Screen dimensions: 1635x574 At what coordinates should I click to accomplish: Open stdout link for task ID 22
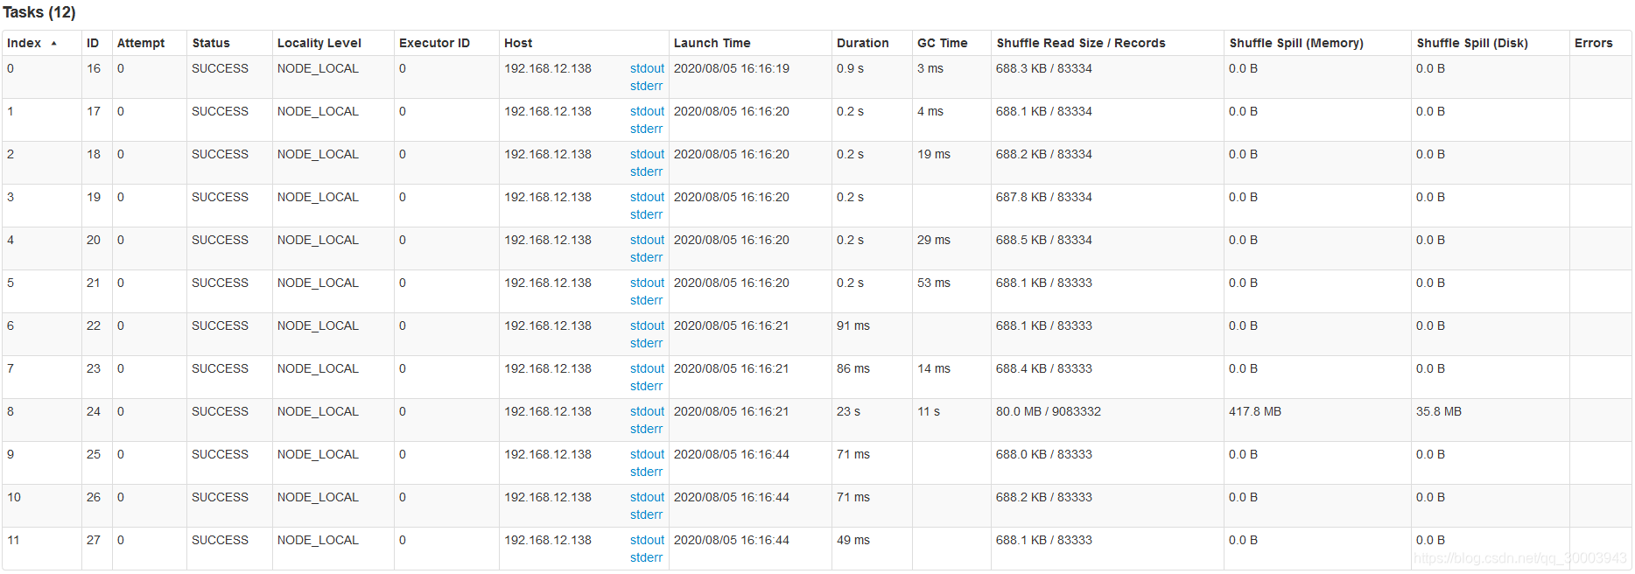(x=648, y=325)
